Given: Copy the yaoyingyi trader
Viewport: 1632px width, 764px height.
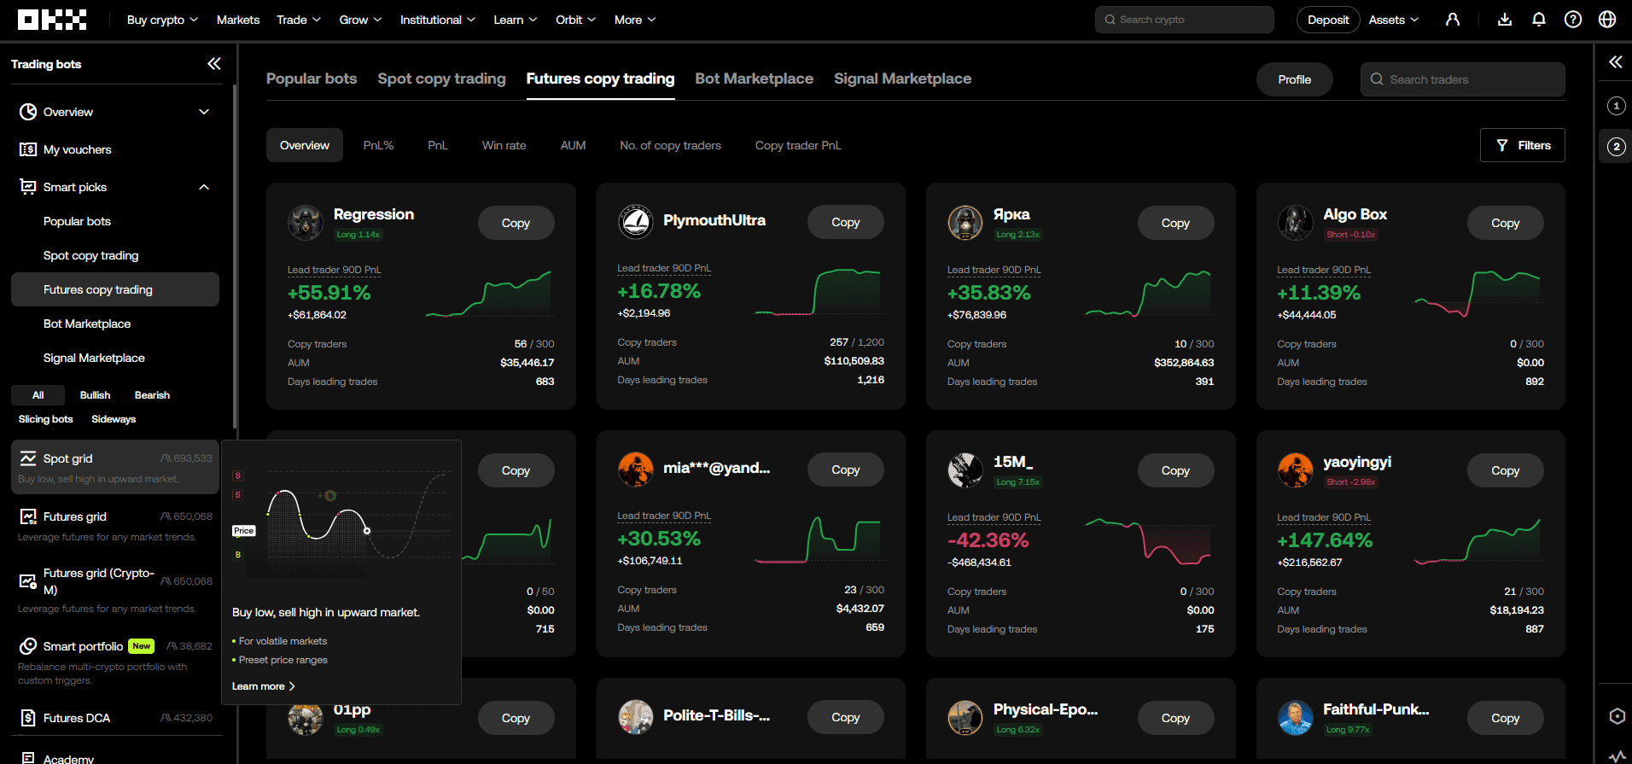Looking at the screenshot, I should click(1505, 470).
